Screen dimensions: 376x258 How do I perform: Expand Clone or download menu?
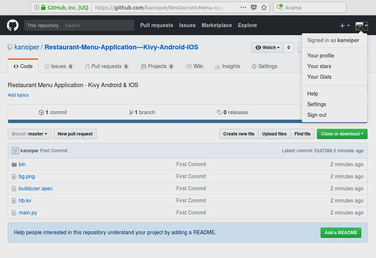[342, 134]
